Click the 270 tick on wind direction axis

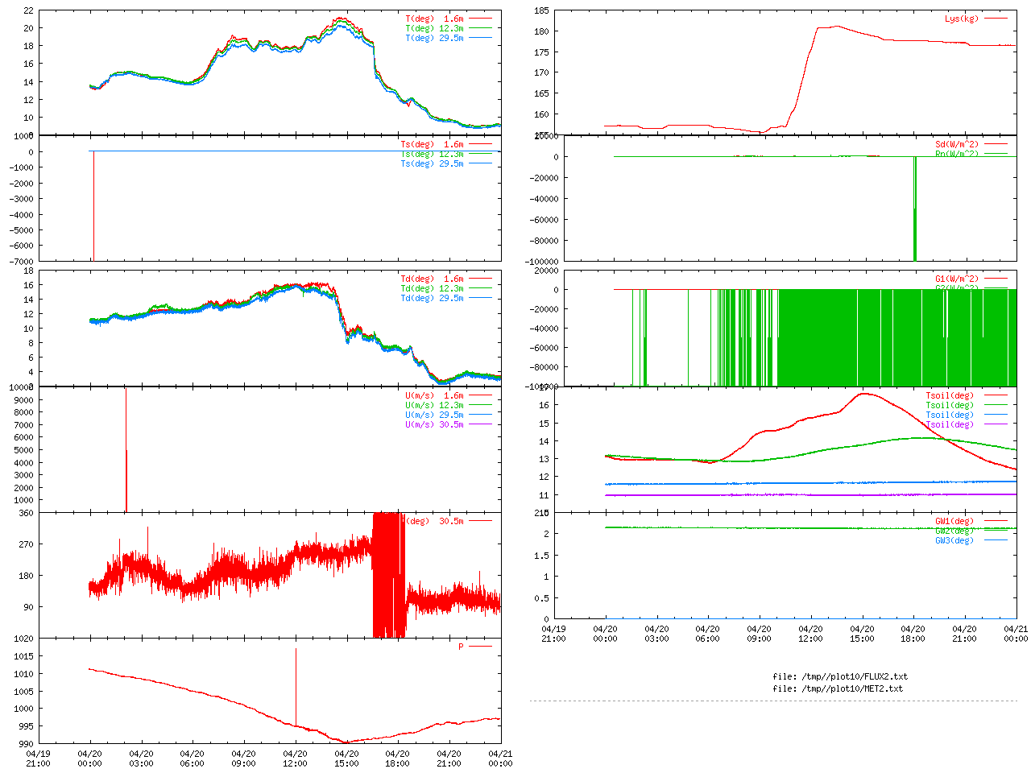click(x=27, y=544)
